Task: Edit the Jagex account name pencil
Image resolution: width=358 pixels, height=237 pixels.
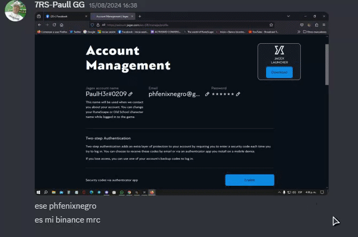Action: click(130, 94)
